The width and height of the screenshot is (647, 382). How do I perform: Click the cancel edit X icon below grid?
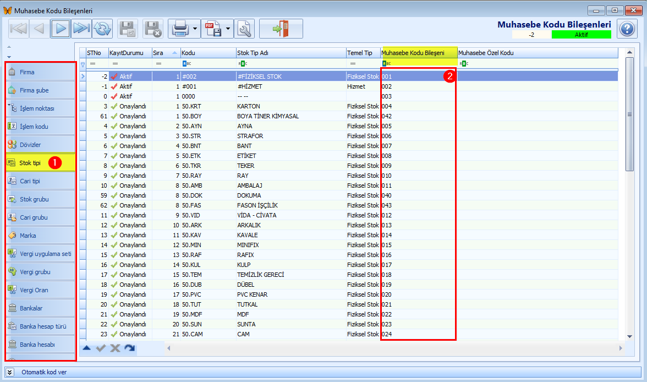coord(115,348)
